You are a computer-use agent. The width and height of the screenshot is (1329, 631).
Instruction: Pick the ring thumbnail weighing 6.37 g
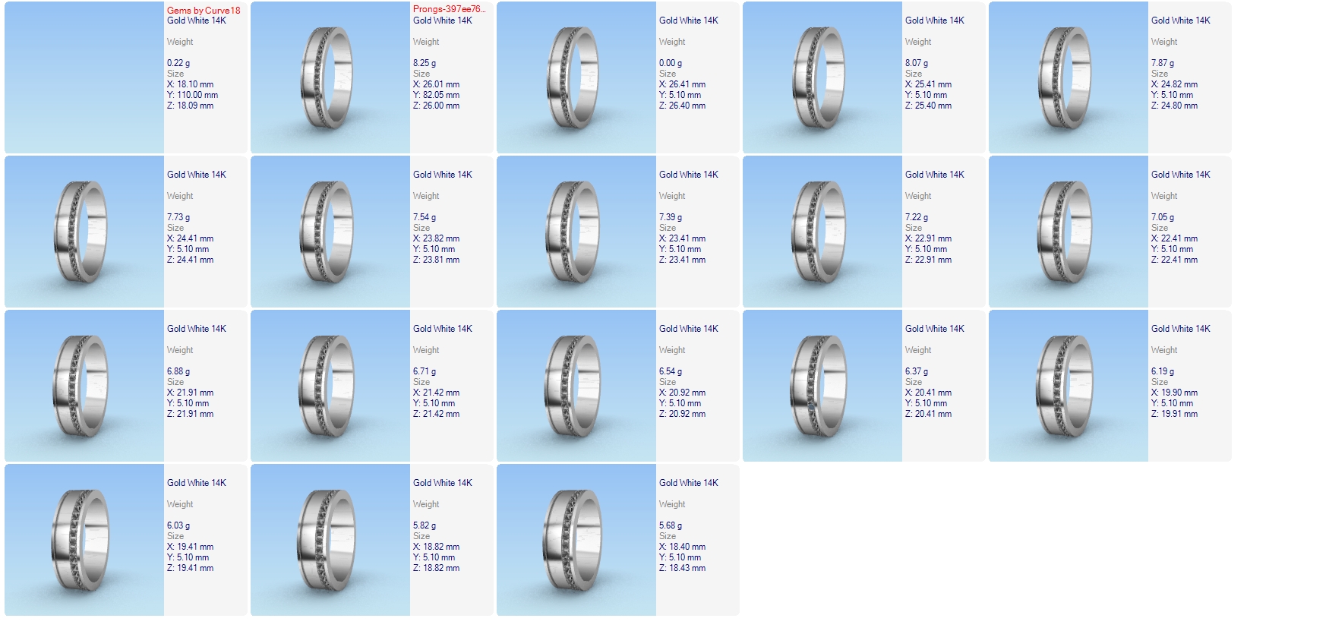point(822,386)
